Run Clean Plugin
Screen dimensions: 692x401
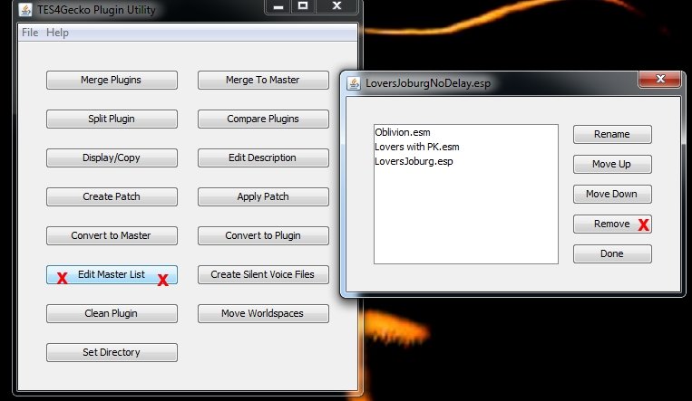(x=112, y=313)
